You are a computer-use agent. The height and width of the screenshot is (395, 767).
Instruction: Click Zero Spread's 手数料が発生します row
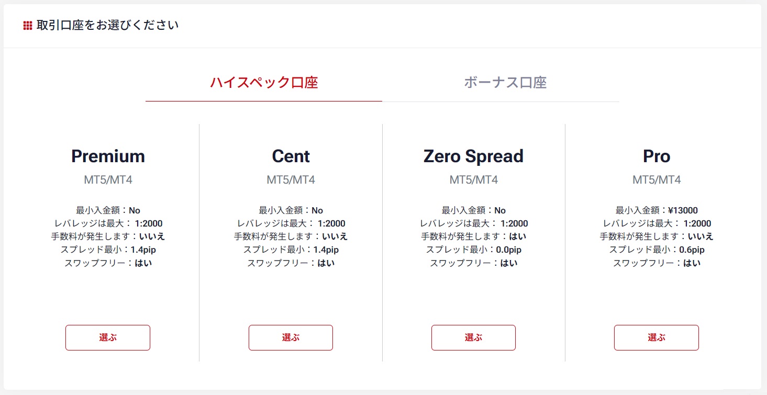[x=473, y=236]
